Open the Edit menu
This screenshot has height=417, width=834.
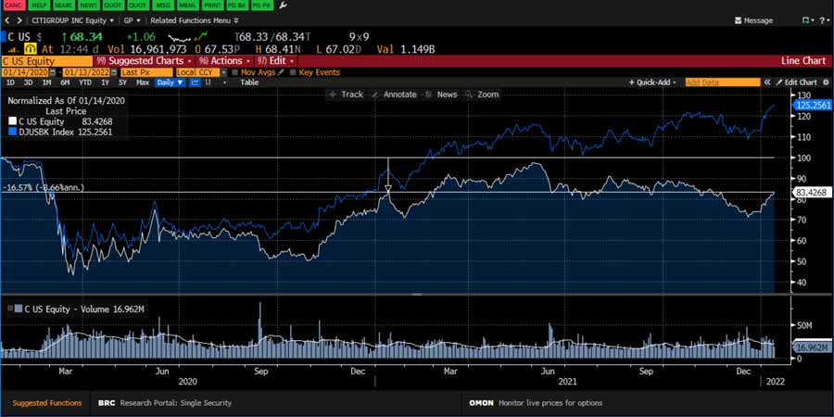[x=275, y=60]
